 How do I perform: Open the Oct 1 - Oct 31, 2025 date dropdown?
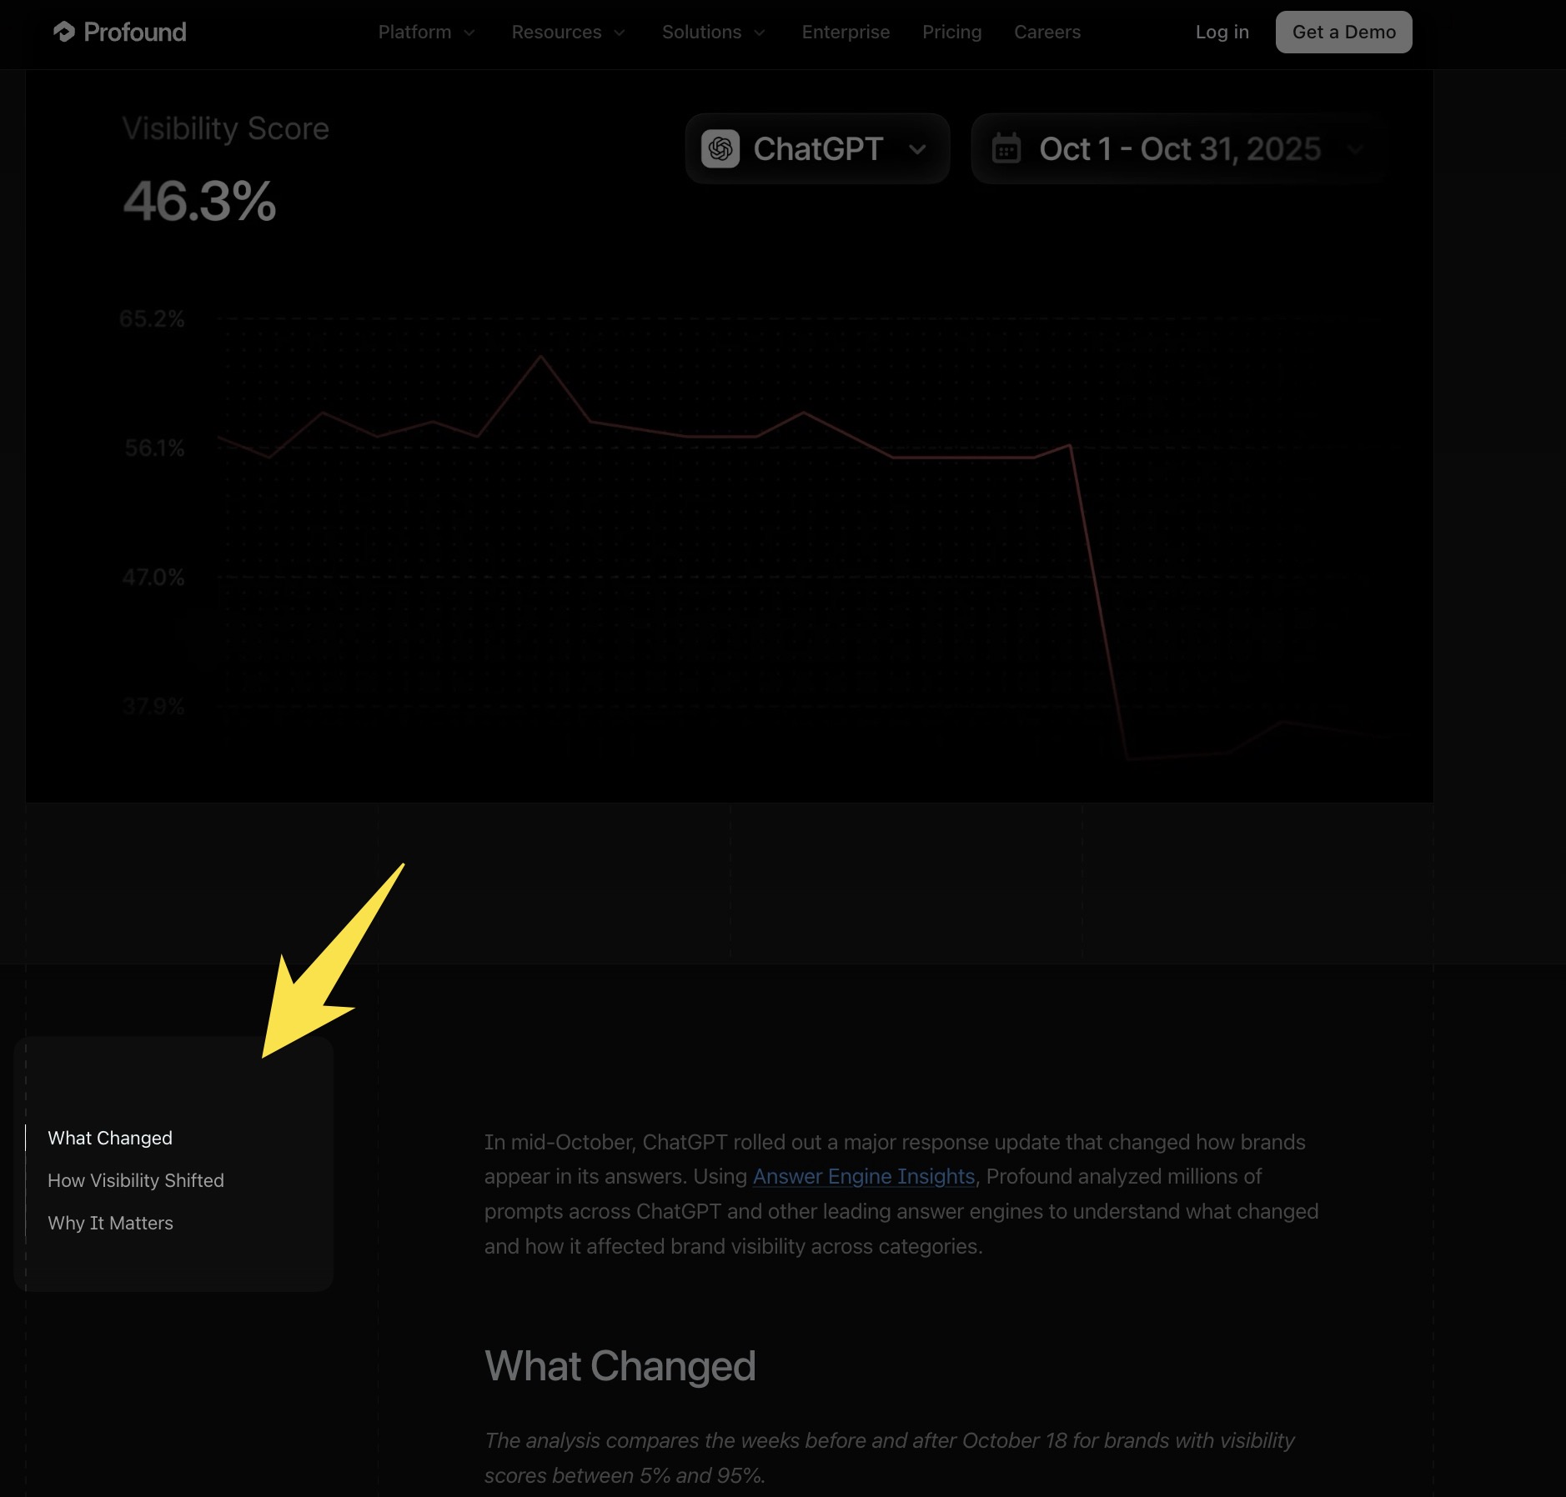point(1179,149)
